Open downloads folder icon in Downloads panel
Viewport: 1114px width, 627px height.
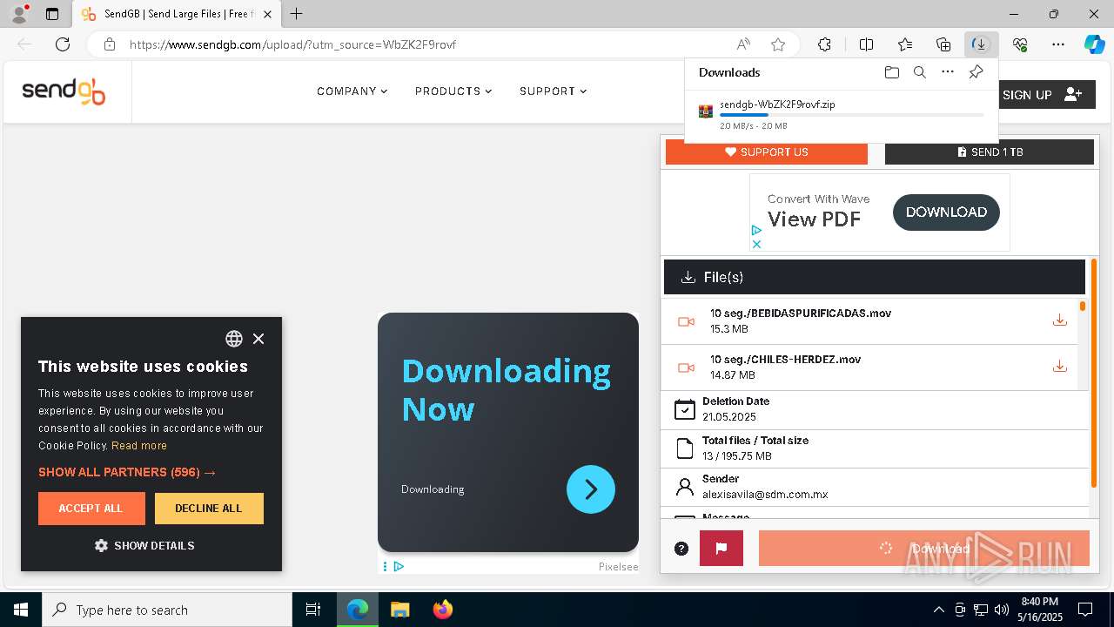(891, 72)
